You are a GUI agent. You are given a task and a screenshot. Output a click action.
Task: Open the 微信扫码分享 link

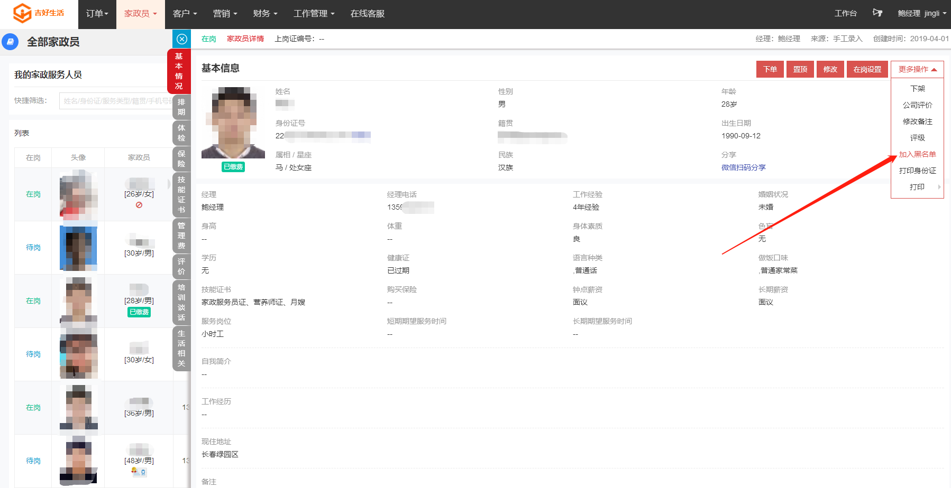click(x=744, y=167)
